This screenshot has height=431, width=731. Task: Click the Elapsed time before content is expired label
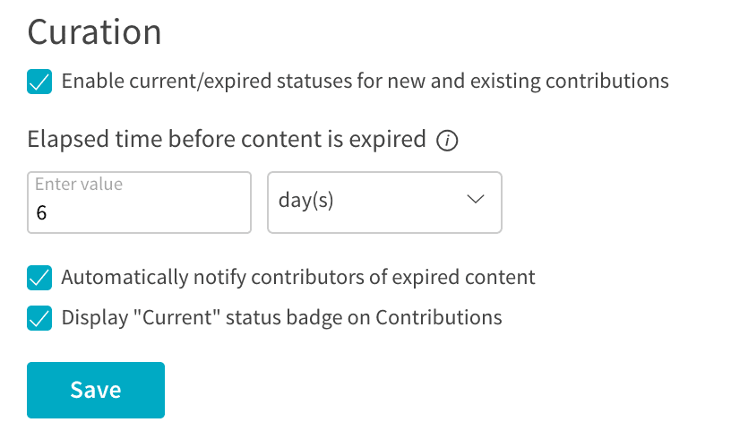pyautogui.click(x=227, y=140)
